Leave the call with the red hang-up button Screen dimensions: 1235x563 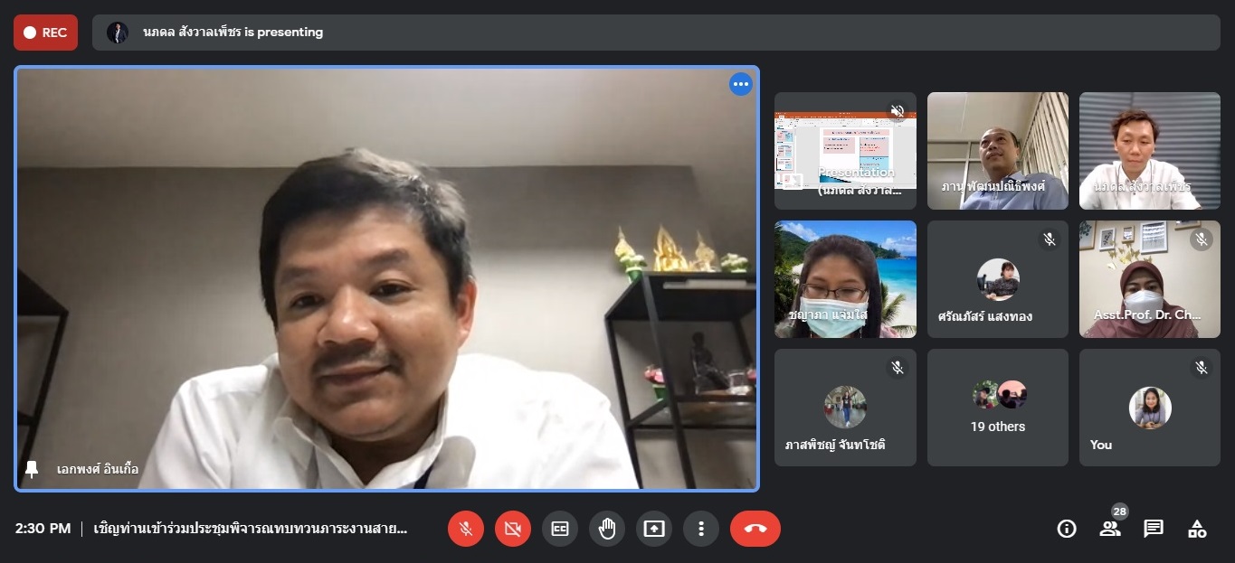click(x=755, y=529)
